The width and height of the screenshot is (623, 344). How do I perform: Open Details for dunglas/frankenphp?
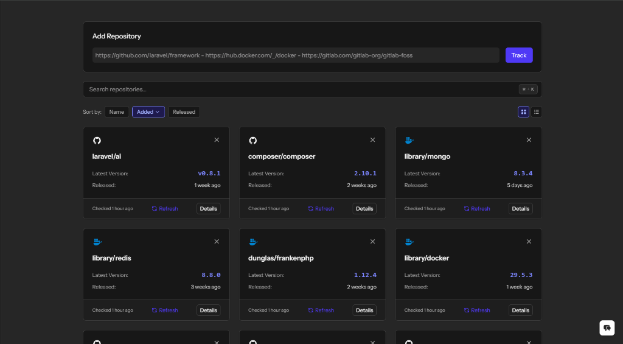click(x=364, y=310)
